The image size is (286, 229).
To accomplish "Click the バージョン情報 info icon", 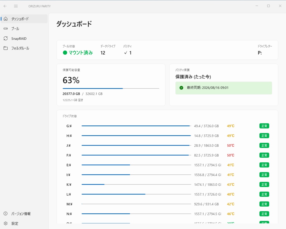I will pyautogui.click(x=6, y=214).
